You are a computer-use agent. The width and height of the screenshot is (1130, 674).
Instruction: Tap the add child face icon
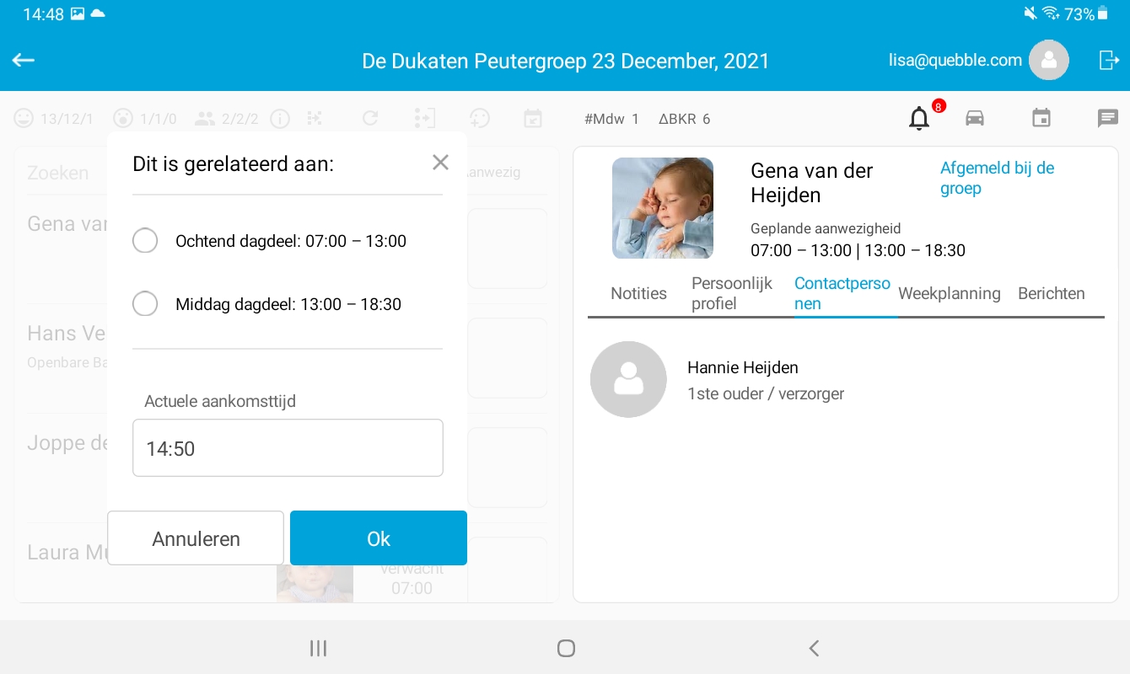click(x=480, y=119)
